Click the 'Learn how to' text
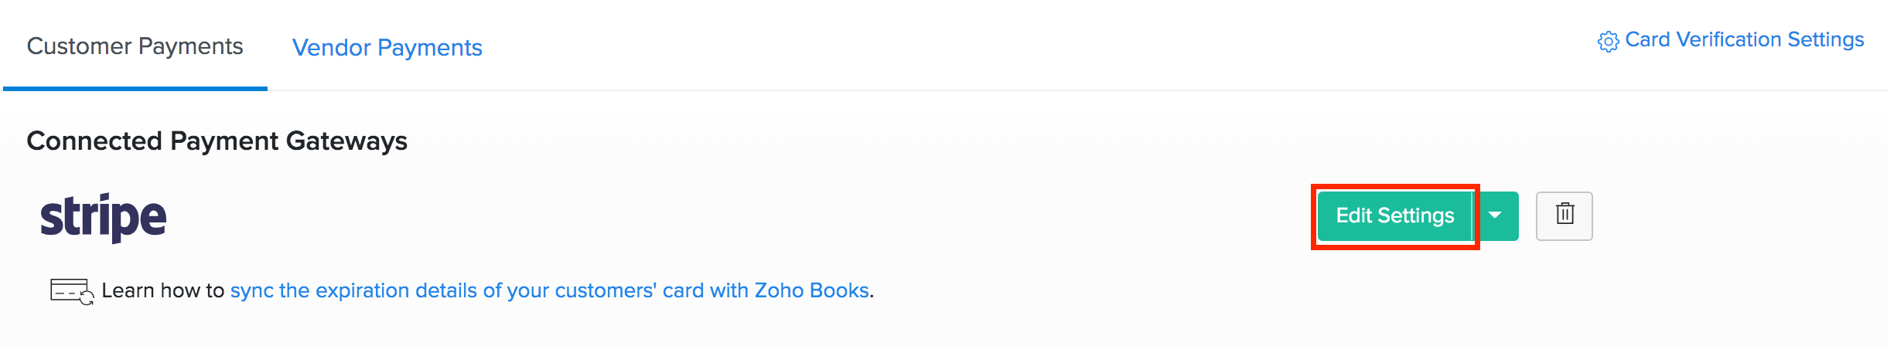Image resolution: width=1887 pixels, height=346 pixels. [162, 290]
